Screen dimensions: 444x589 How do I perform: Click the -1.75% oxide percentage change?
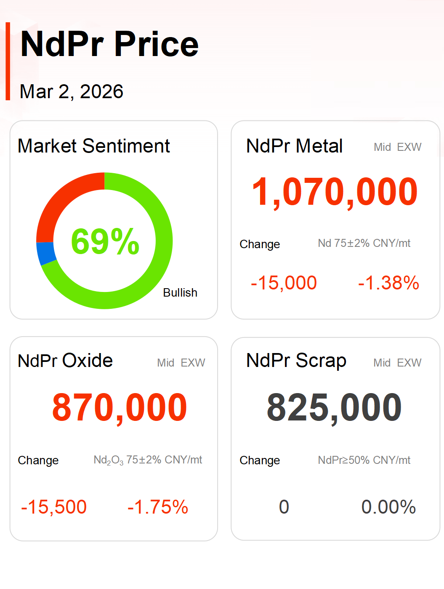(x=158, y=507)
